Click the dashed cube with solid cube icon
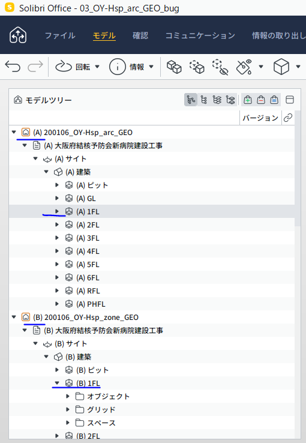 point(197,67)
